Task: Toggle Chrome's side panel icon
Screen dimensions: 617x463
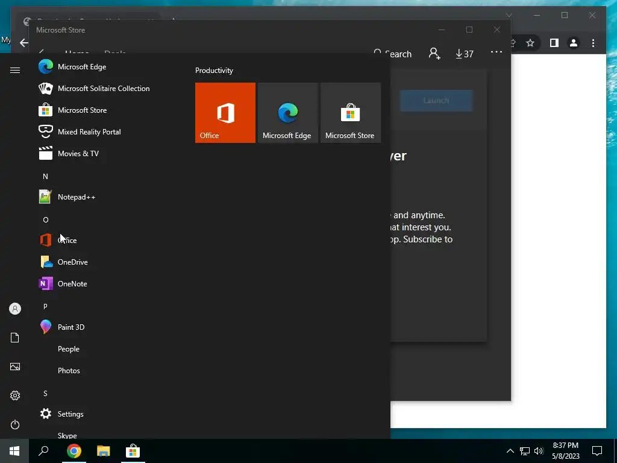Action: [554, 43]
